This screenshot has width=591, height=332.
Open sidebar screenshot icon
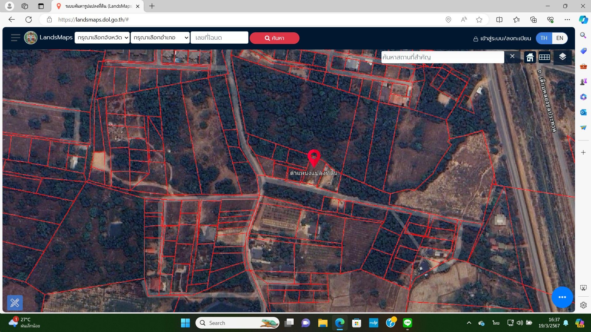[583, 288]
